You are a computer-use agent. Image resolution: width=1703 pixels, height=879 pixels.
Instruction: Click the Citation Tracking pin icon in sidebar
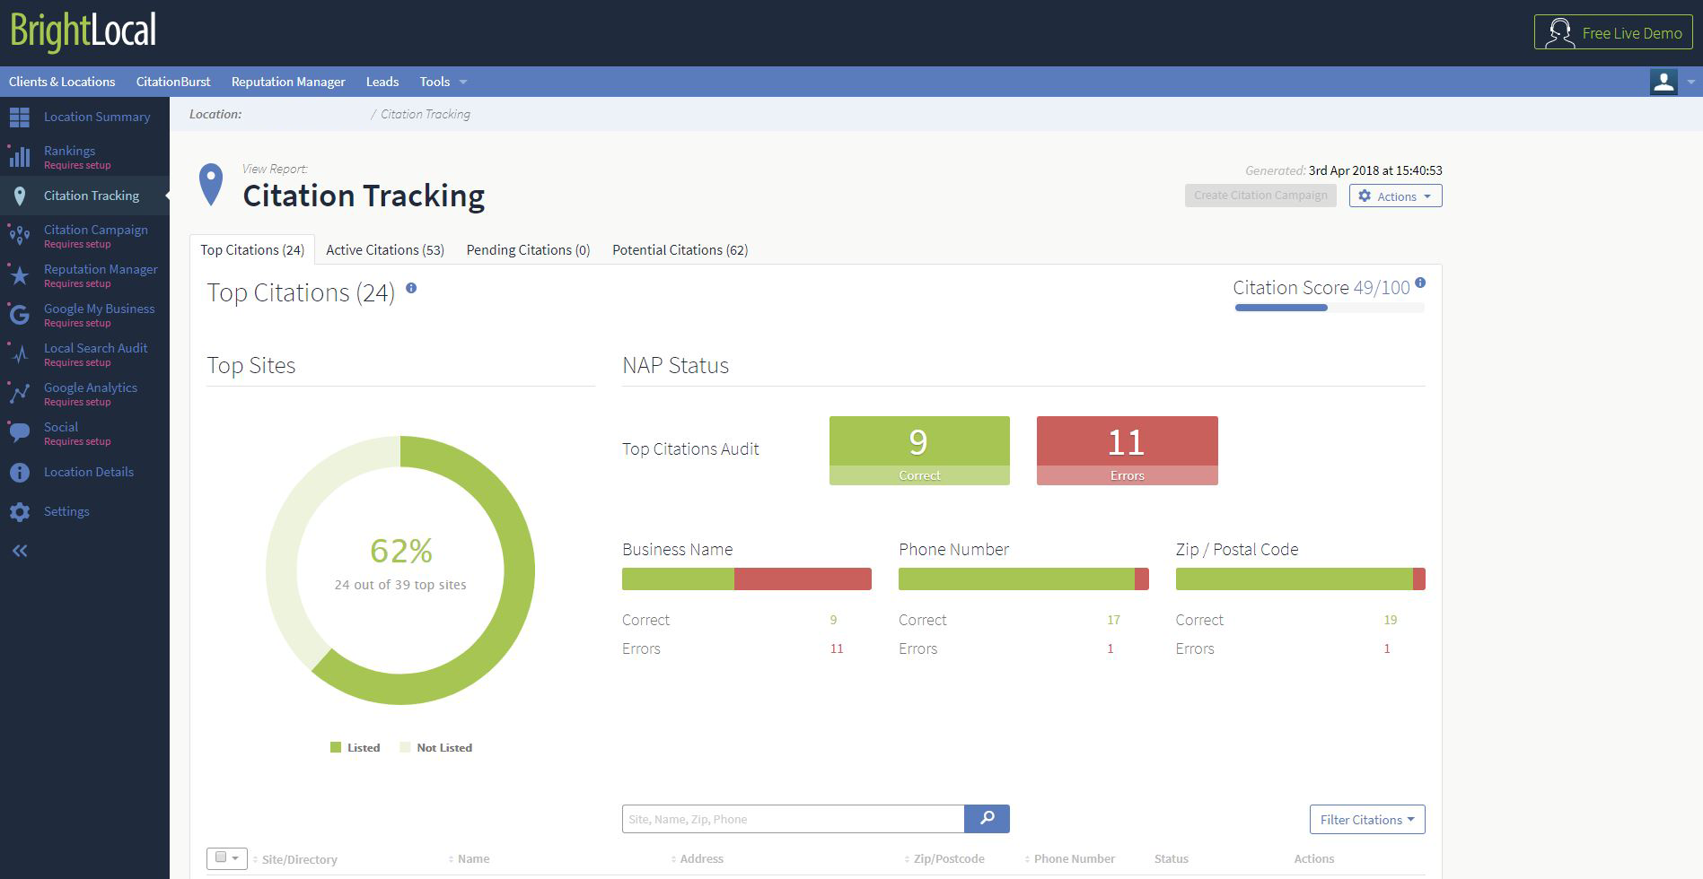(x=20, y=196)
